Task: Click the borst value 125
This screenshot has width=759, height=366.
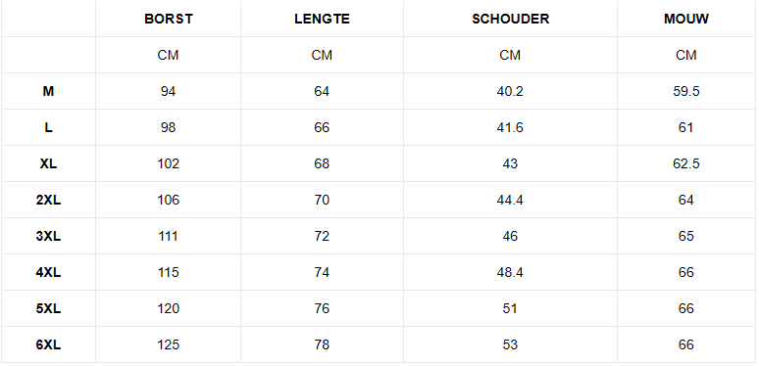Action: tap(169, 344)
